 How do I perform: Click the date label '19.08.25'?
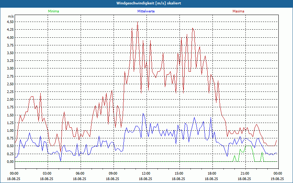(x=277, y=179)
